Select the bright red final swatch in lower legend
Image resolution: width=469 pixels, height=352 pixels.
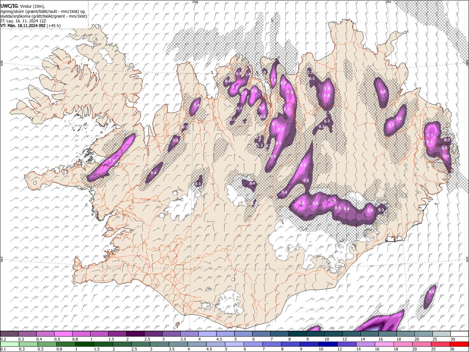(x=459, y=344)
